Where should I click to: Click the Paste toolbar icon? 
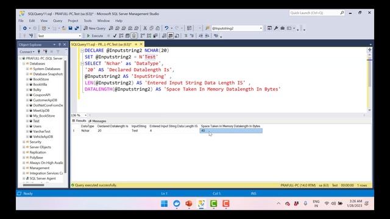coord(157,29)
